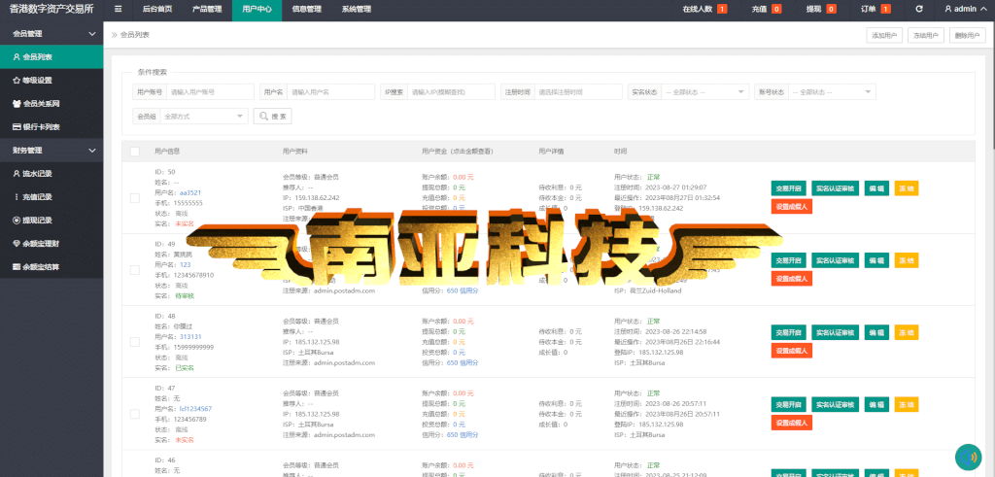Screen dimensions: 995x477
Task: Open the 产品管理 top tab
Action: point(207,10)
